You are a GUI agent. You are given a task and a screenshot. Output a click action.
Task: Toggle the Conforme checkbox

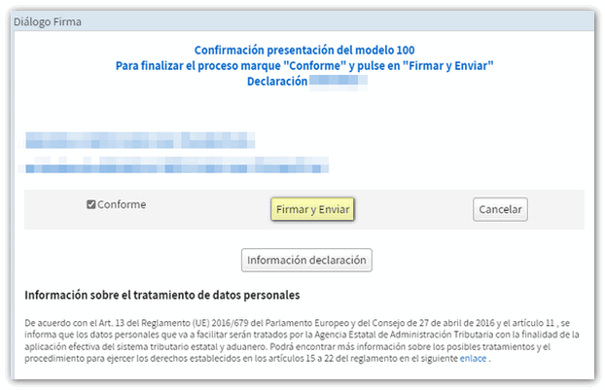pos(91,205)
